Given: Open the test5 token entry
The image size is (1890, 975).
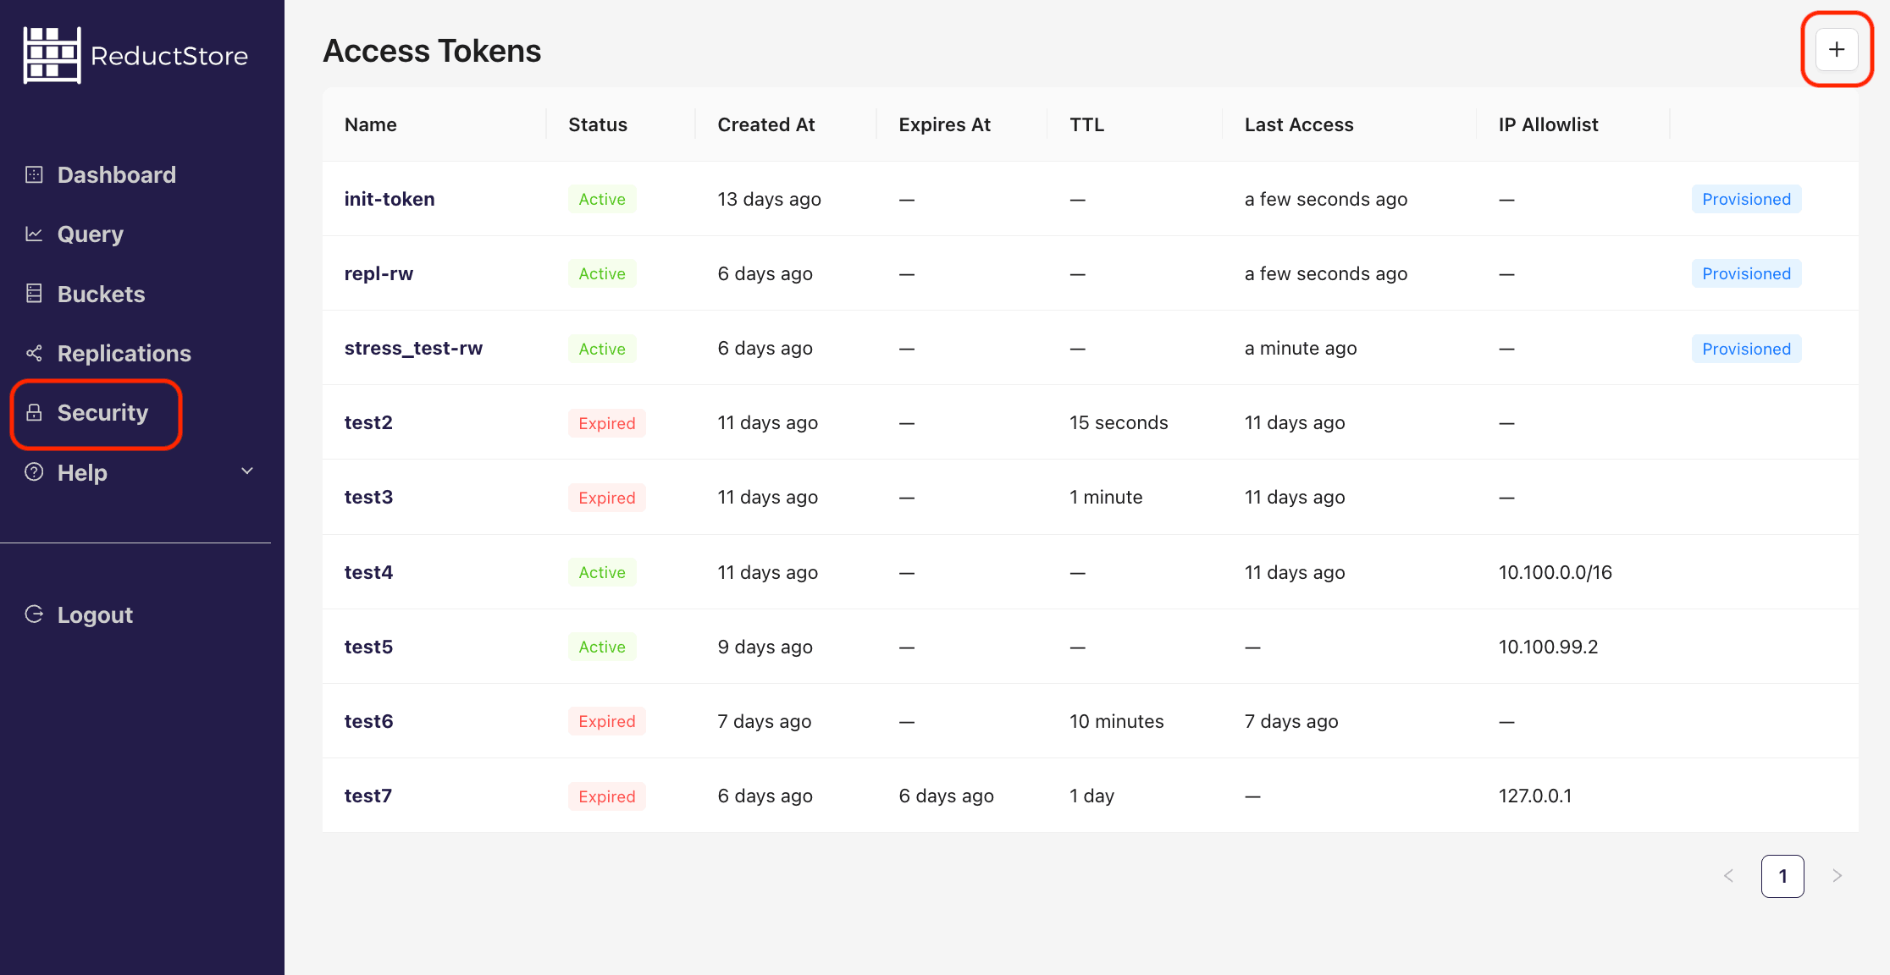Looking at the screenshot, I should point(368,647).
